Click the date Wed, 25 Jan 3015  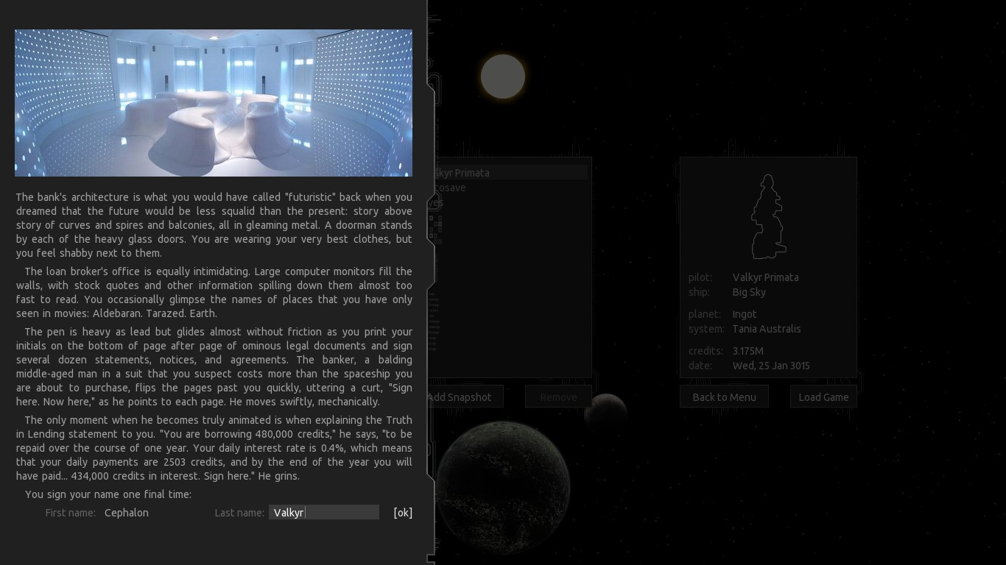pos(771,366)
